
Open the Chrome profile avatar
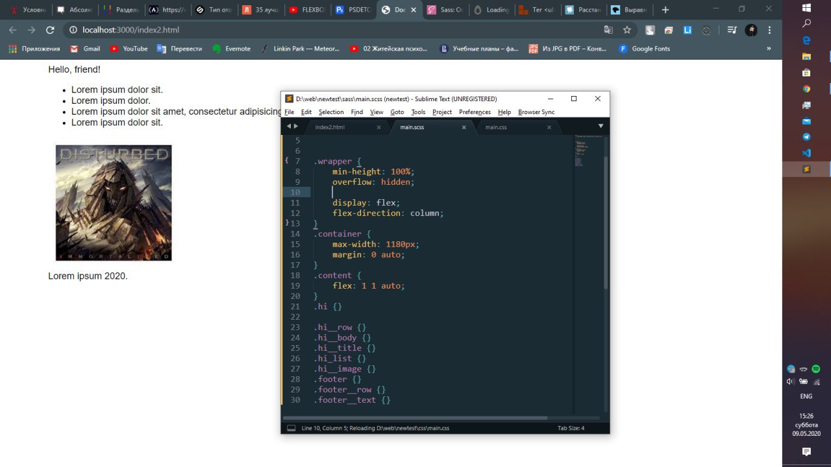751,30
